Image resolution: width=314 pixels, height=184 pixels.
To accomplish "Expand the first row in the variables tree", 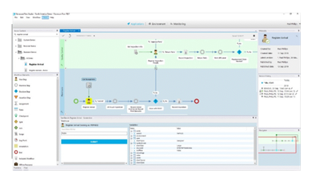I will tap(132, 131).
